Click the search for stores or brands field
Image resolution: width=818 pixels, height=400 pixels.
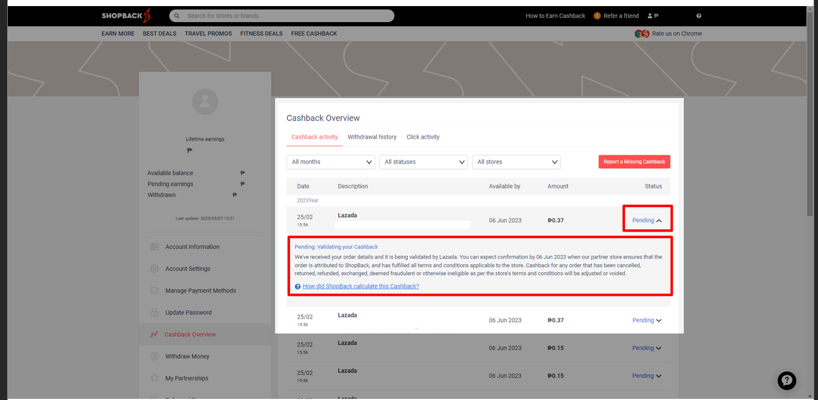coord(282,16)
